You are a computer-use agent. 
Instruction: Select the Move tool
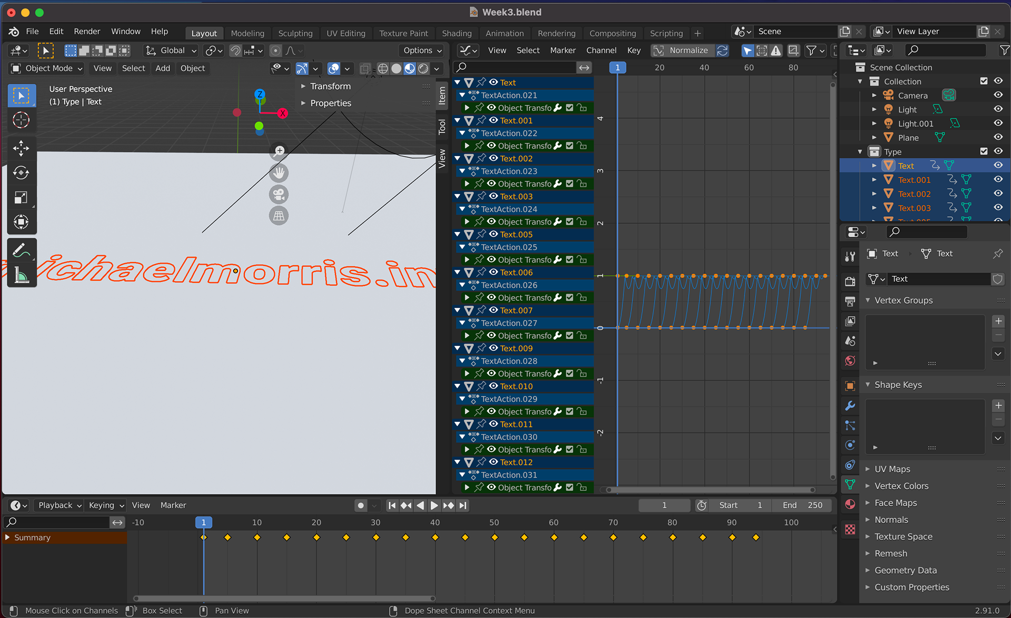point(21,148)
